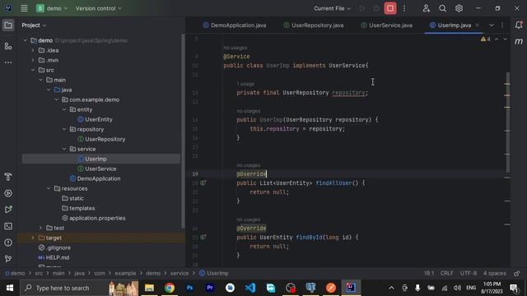Open the Build hammer tool window

(8, 177)
